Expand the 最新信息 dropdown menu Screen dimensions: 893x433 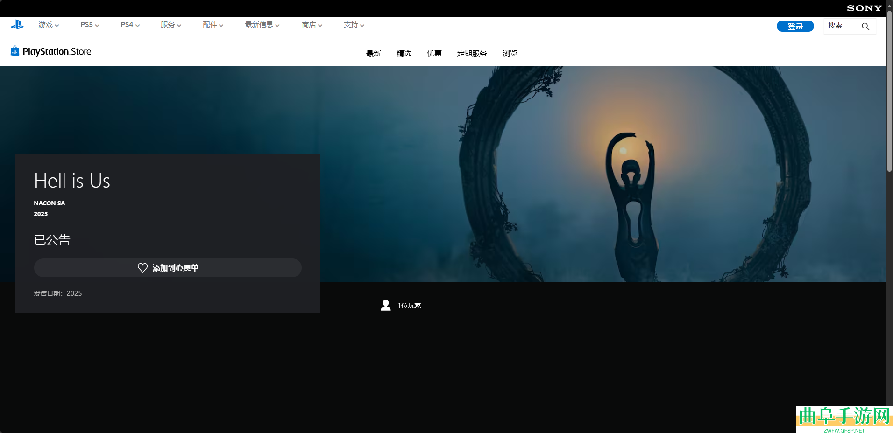(x=262, y=25)
